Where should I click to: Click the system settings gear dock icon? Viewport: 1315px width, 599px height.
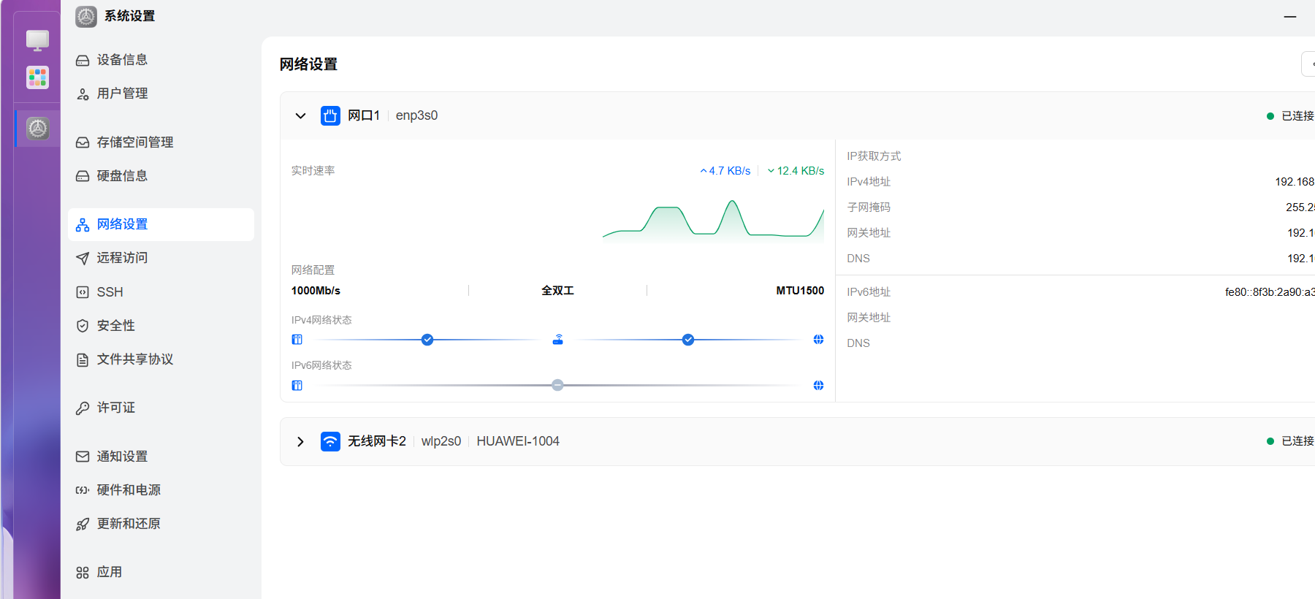click(37, 129)
